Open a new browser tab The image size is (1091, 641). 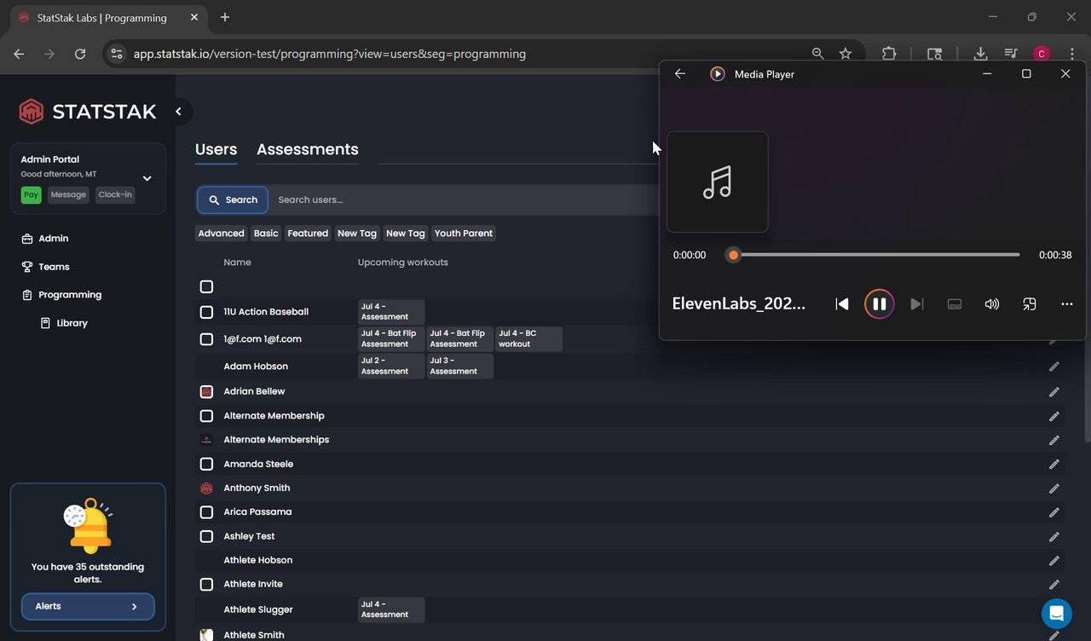(225, 17)
